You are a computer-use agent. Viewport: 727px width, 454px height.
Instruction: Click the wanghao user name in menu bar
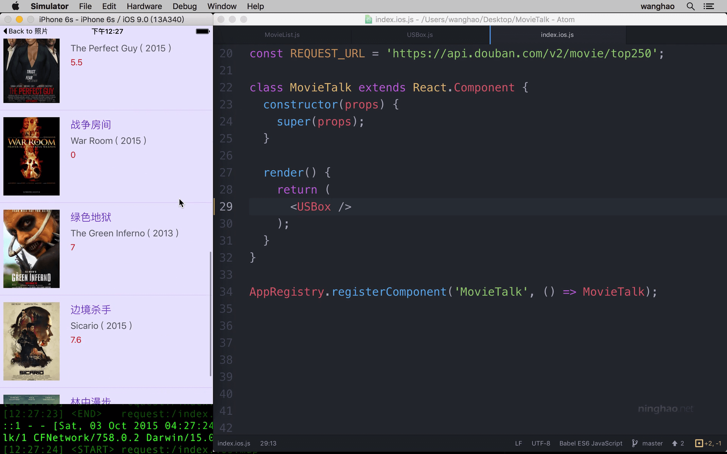click(x=657, y=6)
